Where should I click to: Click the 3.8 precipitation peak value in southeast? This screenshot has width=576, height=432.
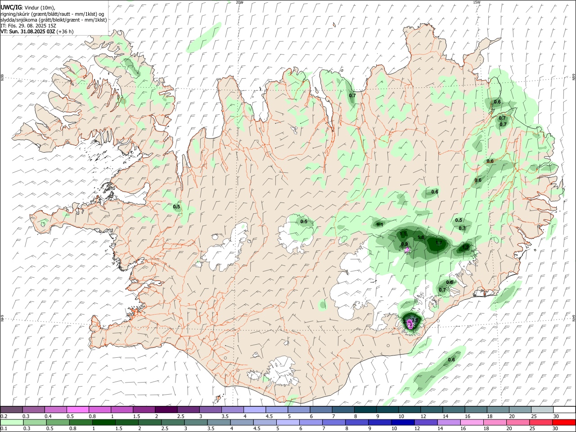click(415, 320)
